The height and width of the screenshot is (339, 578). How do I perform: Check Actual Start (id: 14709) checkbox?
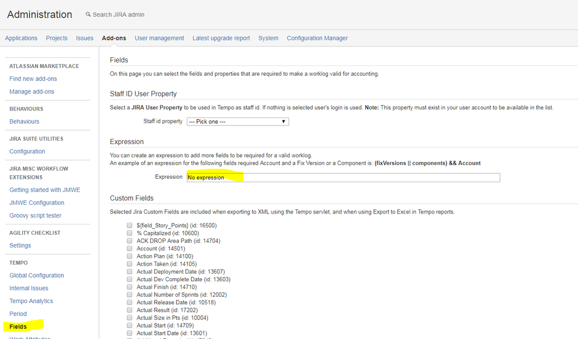point(130,325)
